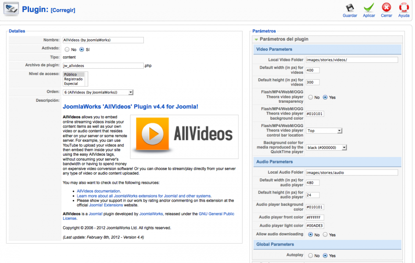The height and width of the screenshot is (263, 415).
Task: Open the Orden dropdown
Action: coord(98,92)
